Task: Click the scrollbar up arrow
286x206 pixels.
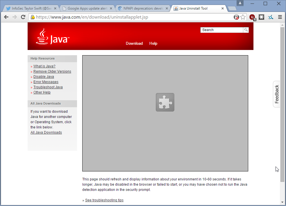Action: click(x=282, y=25)
